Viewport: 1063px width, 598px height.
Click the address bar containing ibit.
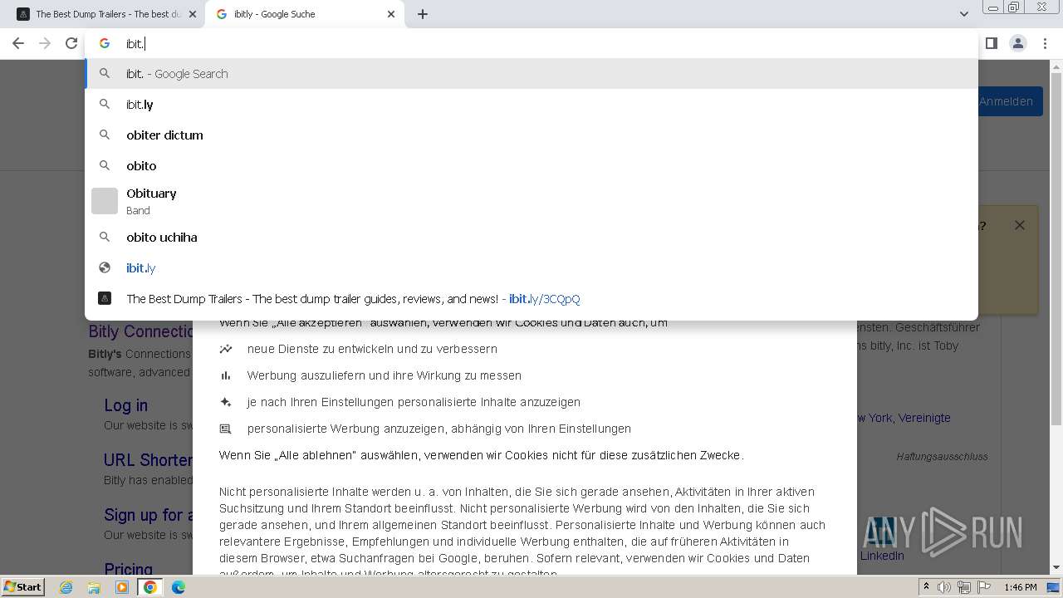pyautogui.click(x=531, y=43)
